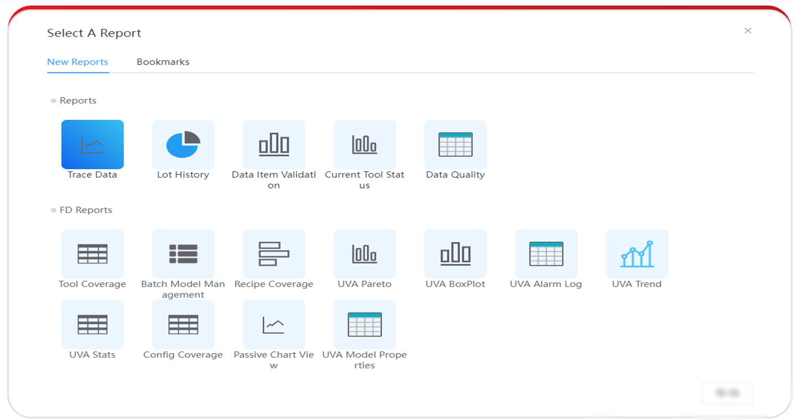Open the UVA Alarm Log icon
The width and height of the screenshot is (797, 420).
click(546, 254)
